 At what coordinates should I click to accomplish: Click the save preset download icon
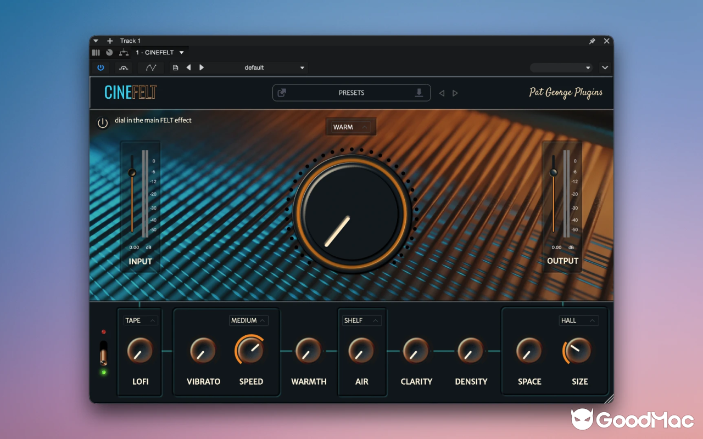click(419, 93)
